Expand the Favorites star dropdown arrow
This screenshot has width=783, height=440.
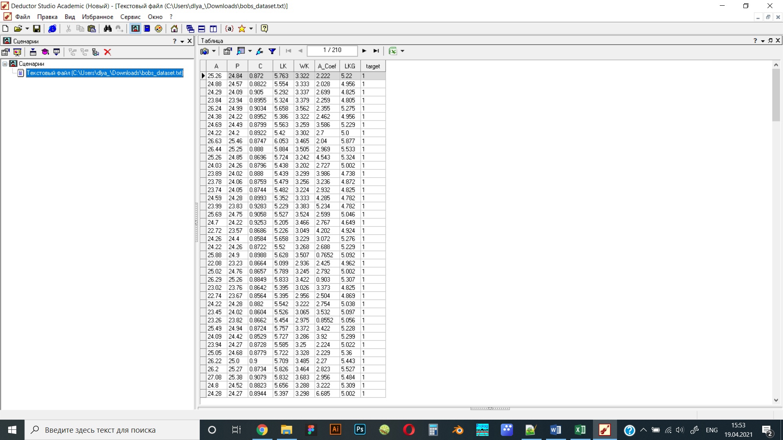[x=251, y=29]
